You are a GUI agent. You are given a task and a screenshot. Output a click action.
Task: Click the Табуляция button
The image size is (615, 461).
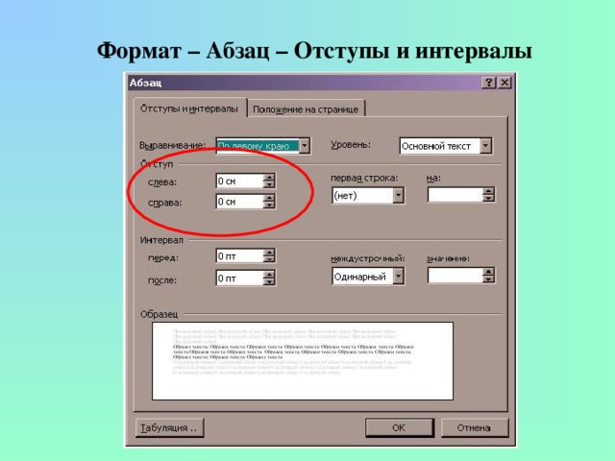[x=169, y=427]
